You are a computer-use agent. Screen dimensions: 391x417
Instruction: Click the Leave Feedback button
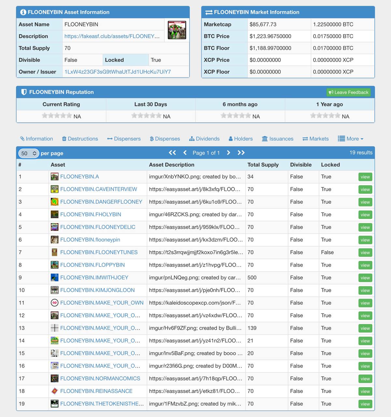(x=348, y=92)
